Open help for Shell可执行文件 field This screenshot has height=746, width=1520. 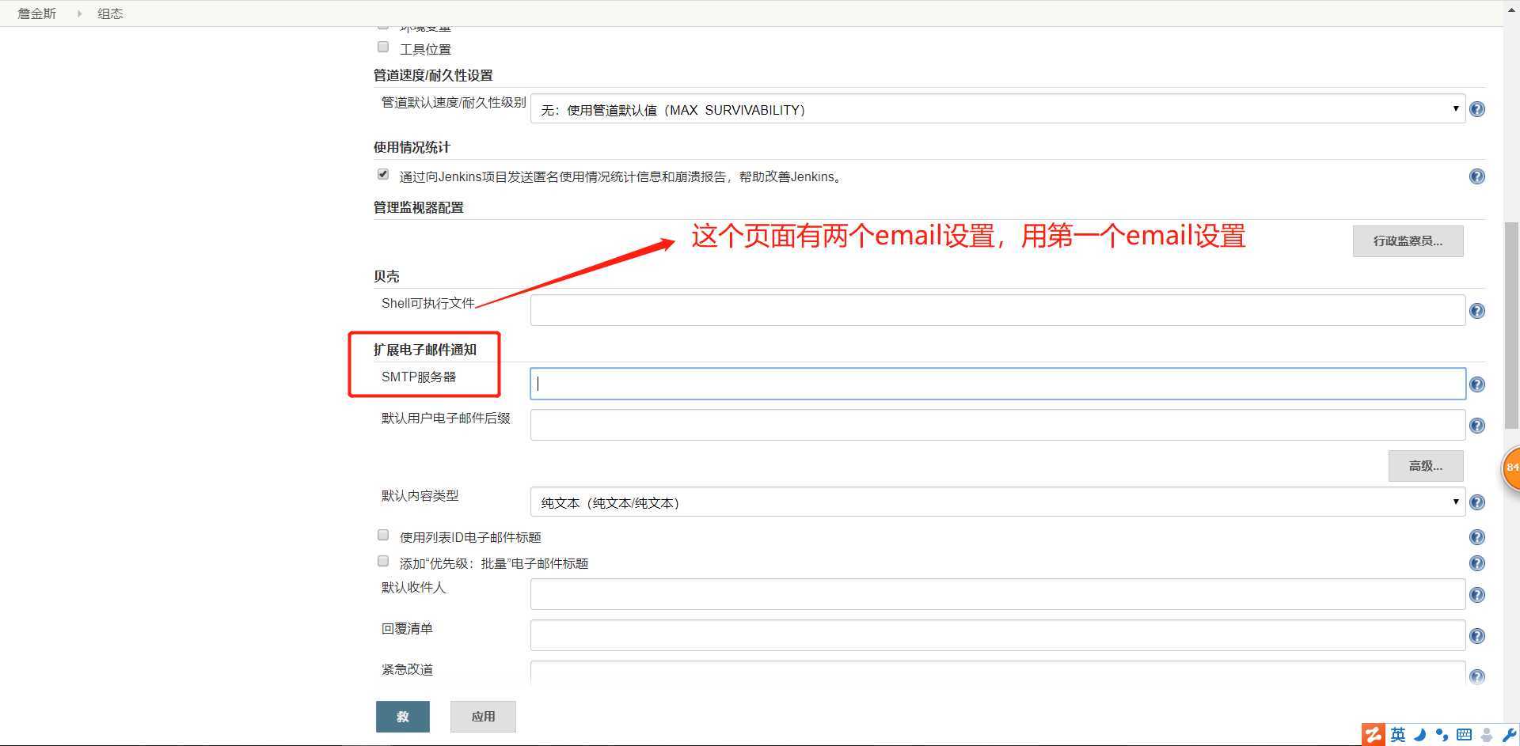click(1477, 311)
